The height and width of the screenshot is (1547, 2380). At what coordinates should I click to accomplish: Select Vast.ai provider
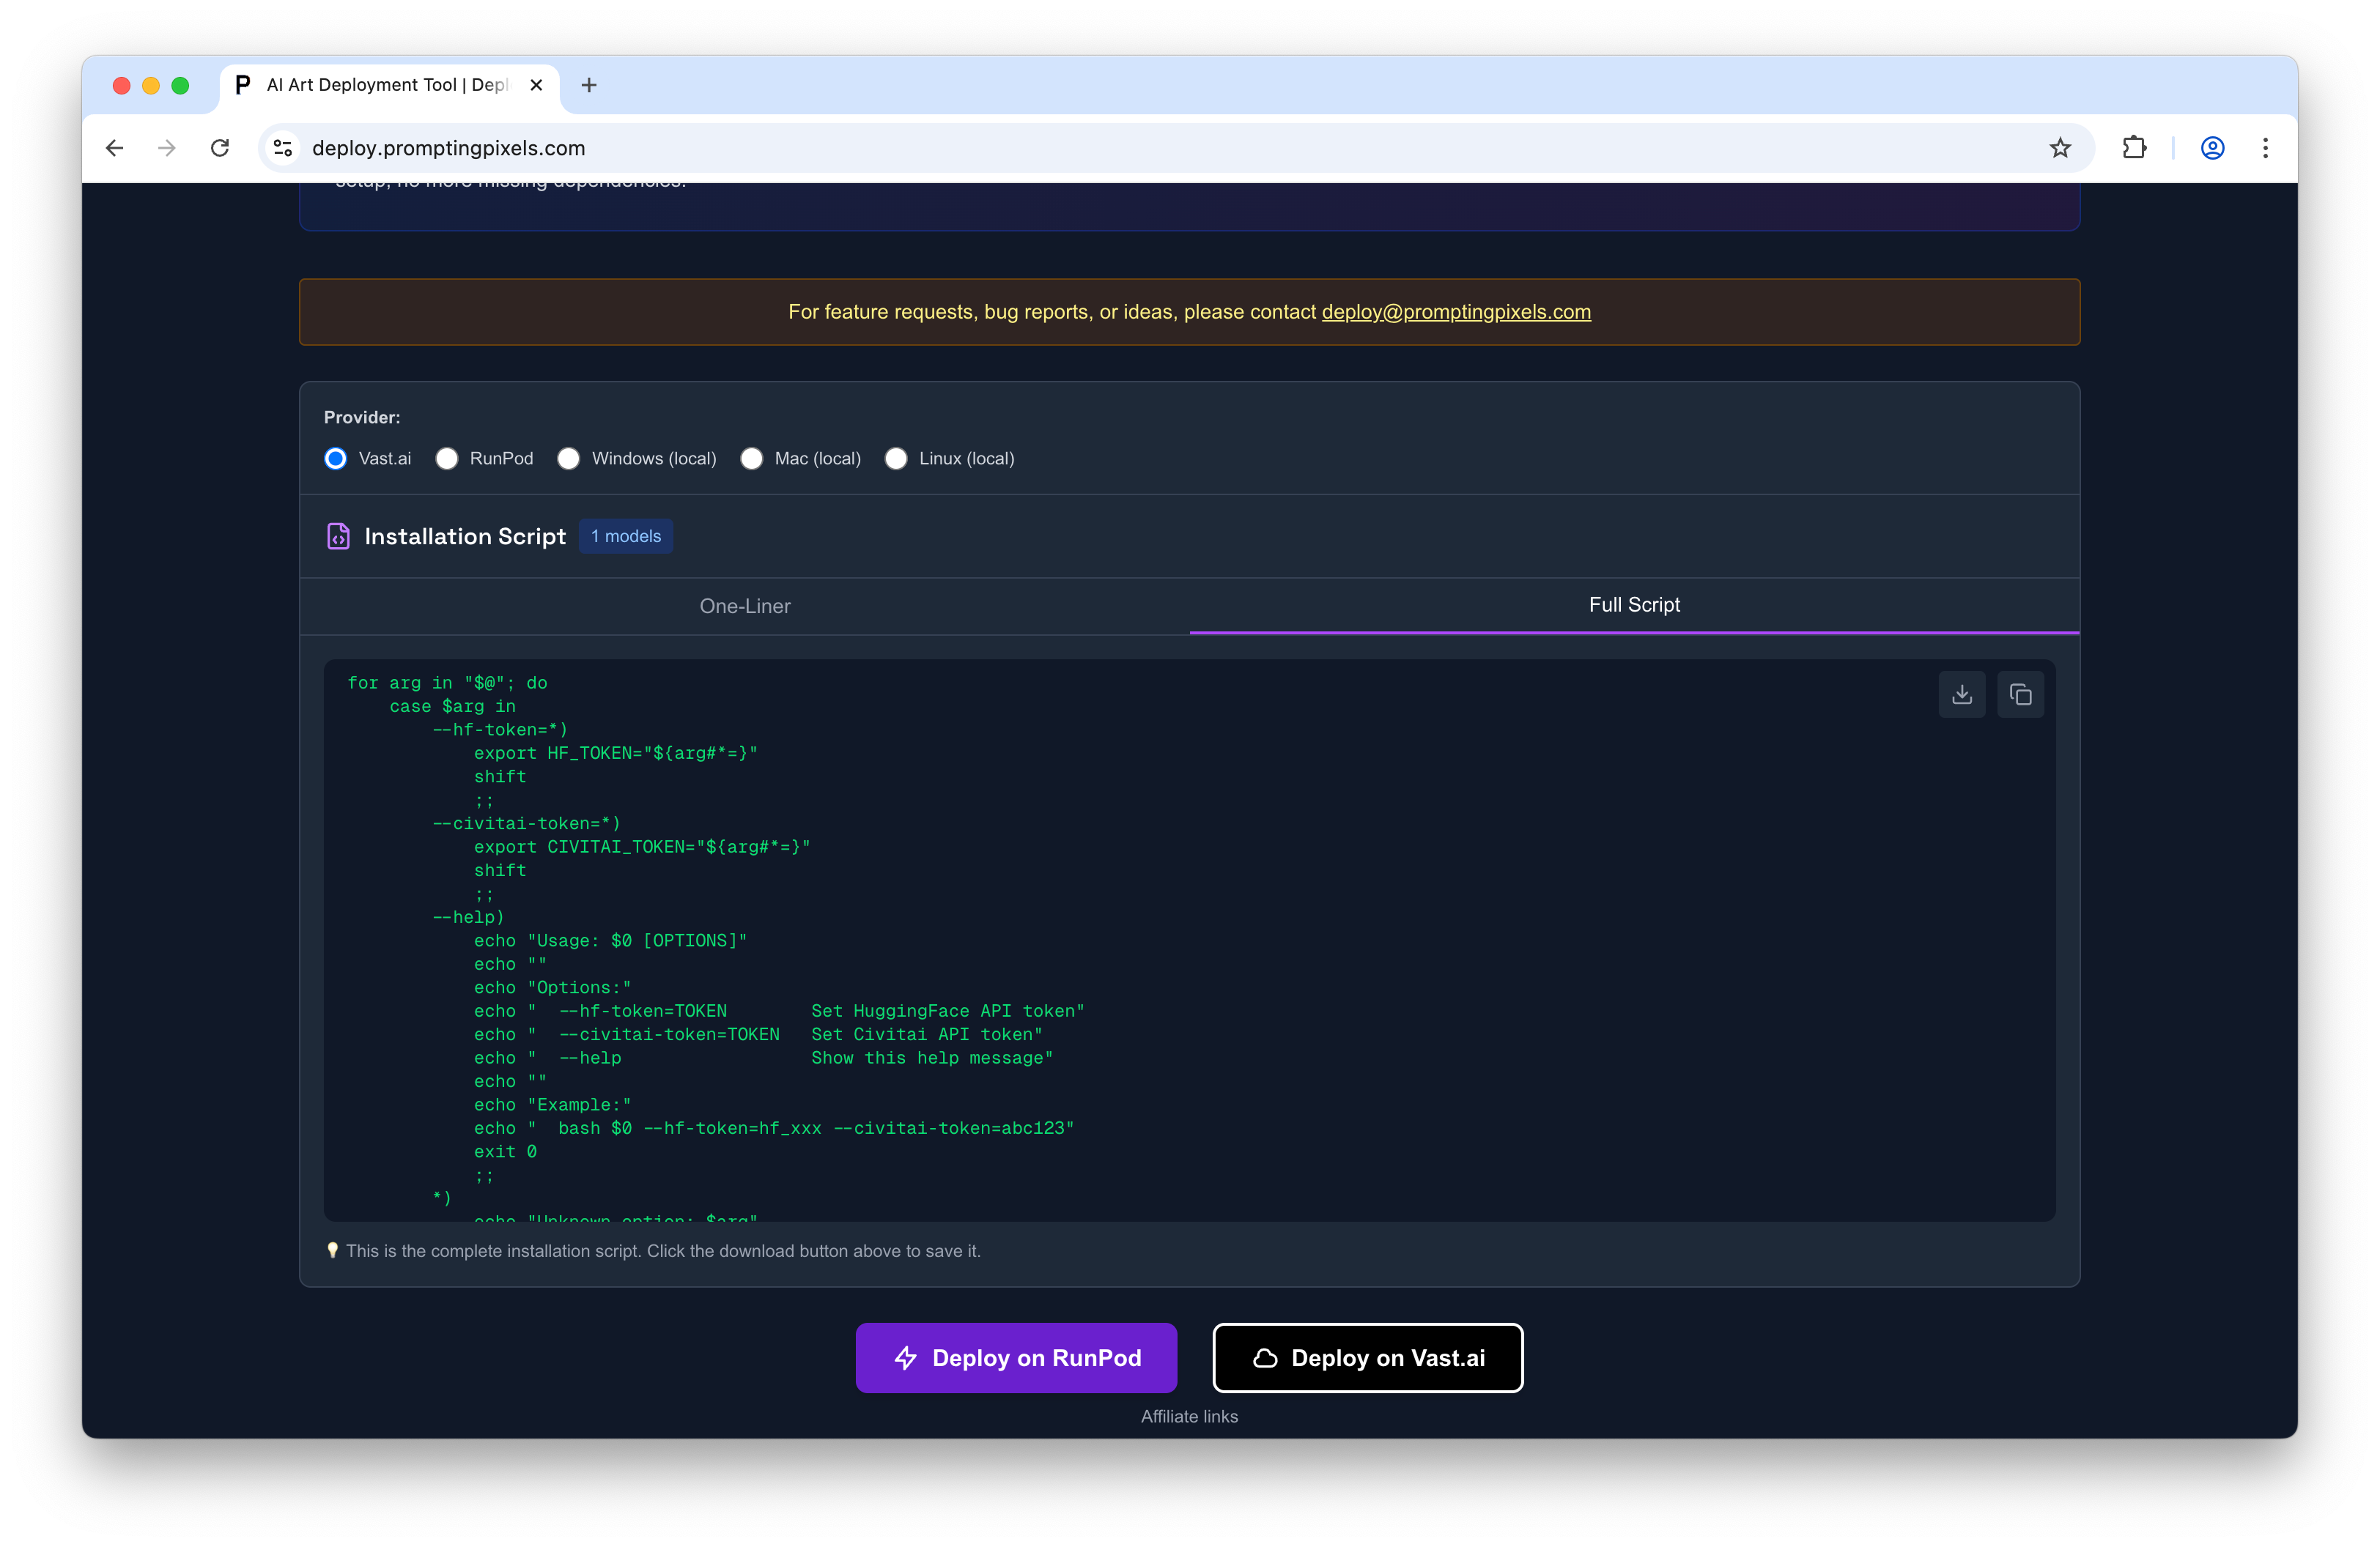click(336, 459)
